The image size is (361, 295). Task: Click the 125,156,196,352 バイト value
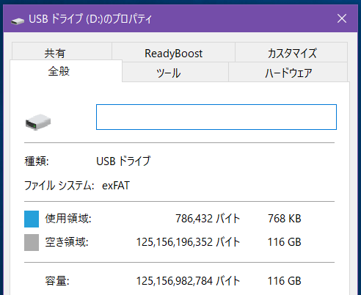coord(188,242)
